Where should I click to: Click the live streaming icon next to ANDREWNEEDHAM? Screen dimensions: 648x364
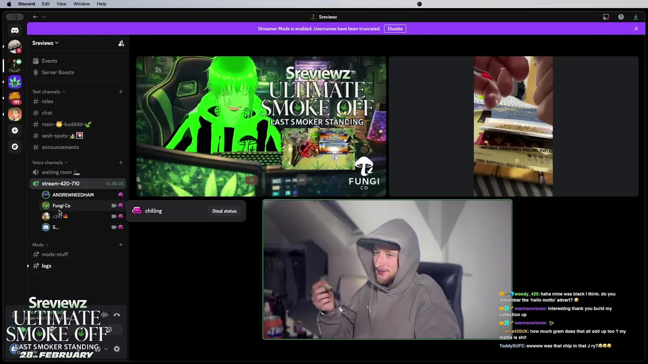tap(120, 195)
